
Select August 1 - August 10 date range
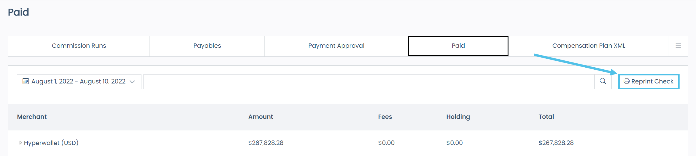tap(78, 81)
